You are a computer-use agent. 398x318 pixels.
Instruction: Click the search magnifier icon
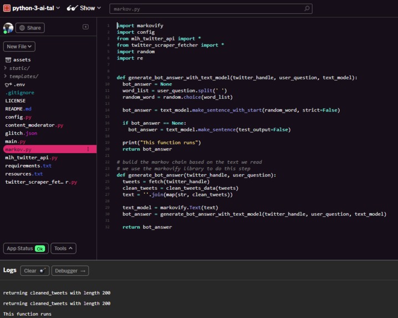[x=307, y=9]
